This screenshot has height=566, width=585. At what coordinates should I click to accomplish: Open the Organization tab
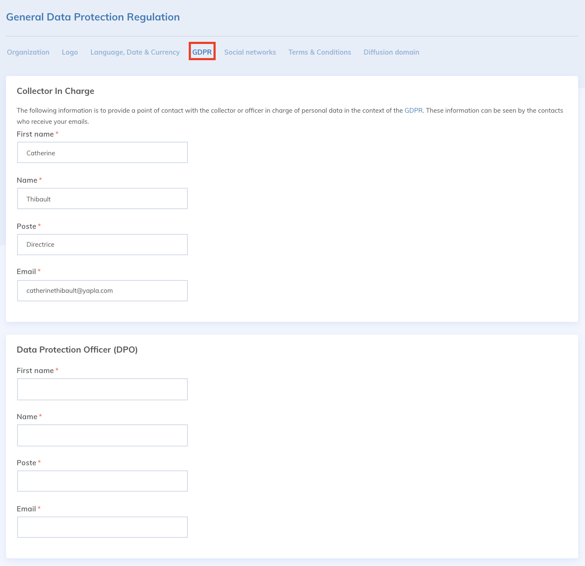tap(28, 52)
